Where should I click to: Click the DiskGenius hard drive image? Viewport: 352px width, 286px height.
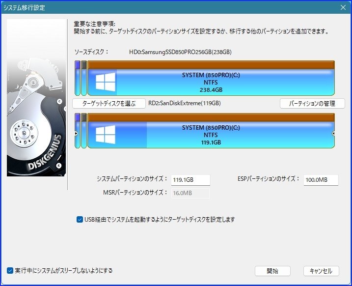(x=36, y=98)
